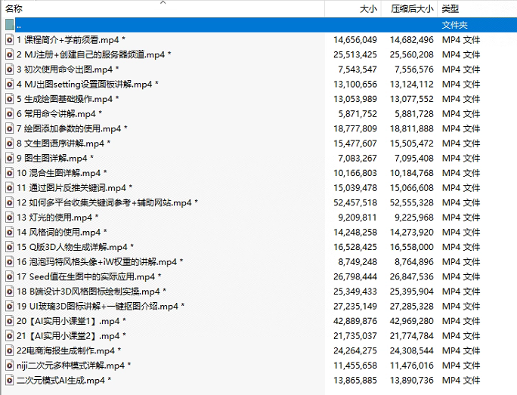Click the 压缩后大小 column header
517x395 pixels.
[412, 9]
